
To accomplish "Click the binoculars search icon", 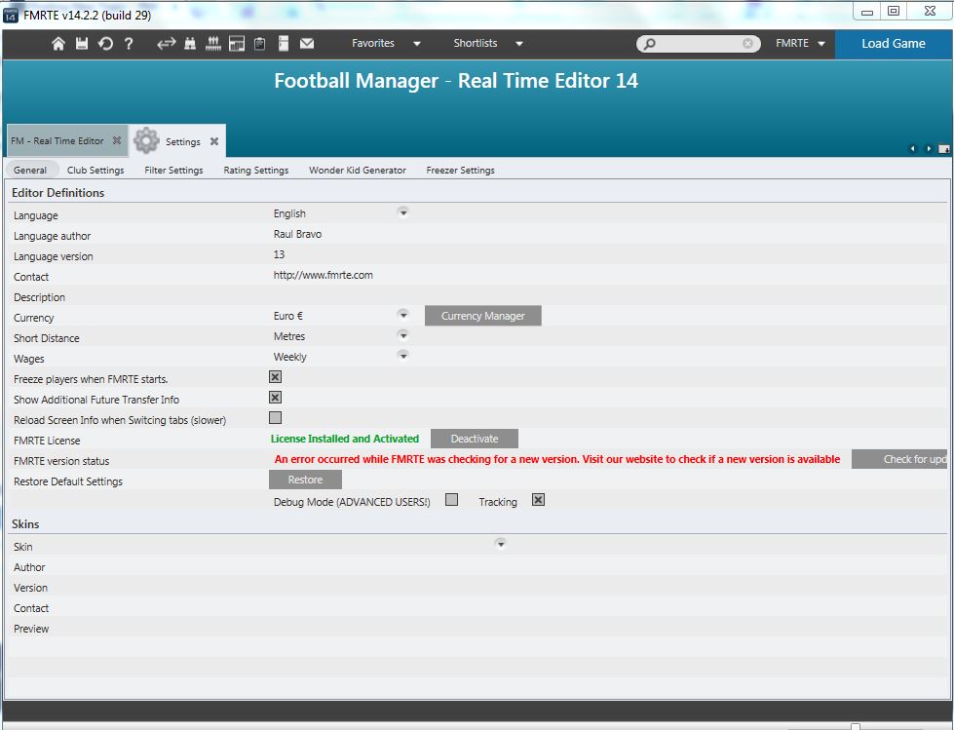I will pyautogui.click(x=190, y=43).
